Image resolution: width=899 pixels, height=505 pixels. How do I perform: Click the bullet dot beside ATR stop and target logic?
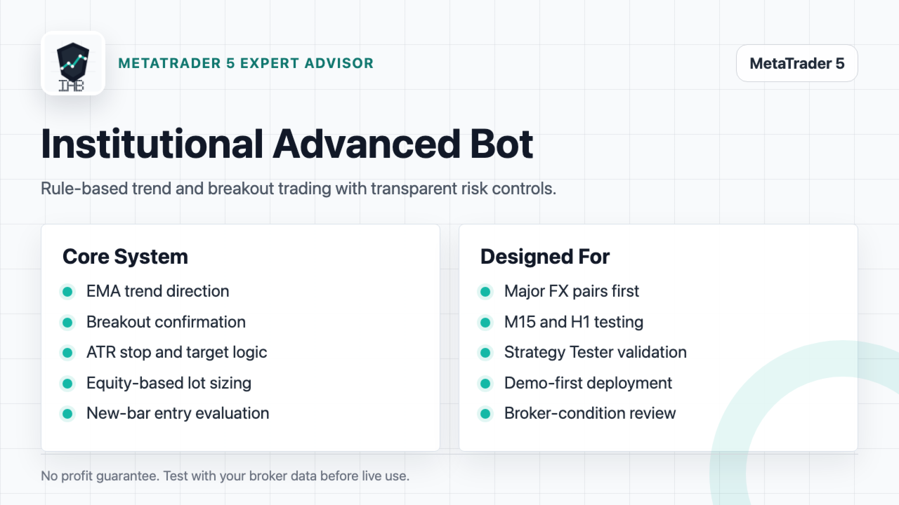[67, 353]
